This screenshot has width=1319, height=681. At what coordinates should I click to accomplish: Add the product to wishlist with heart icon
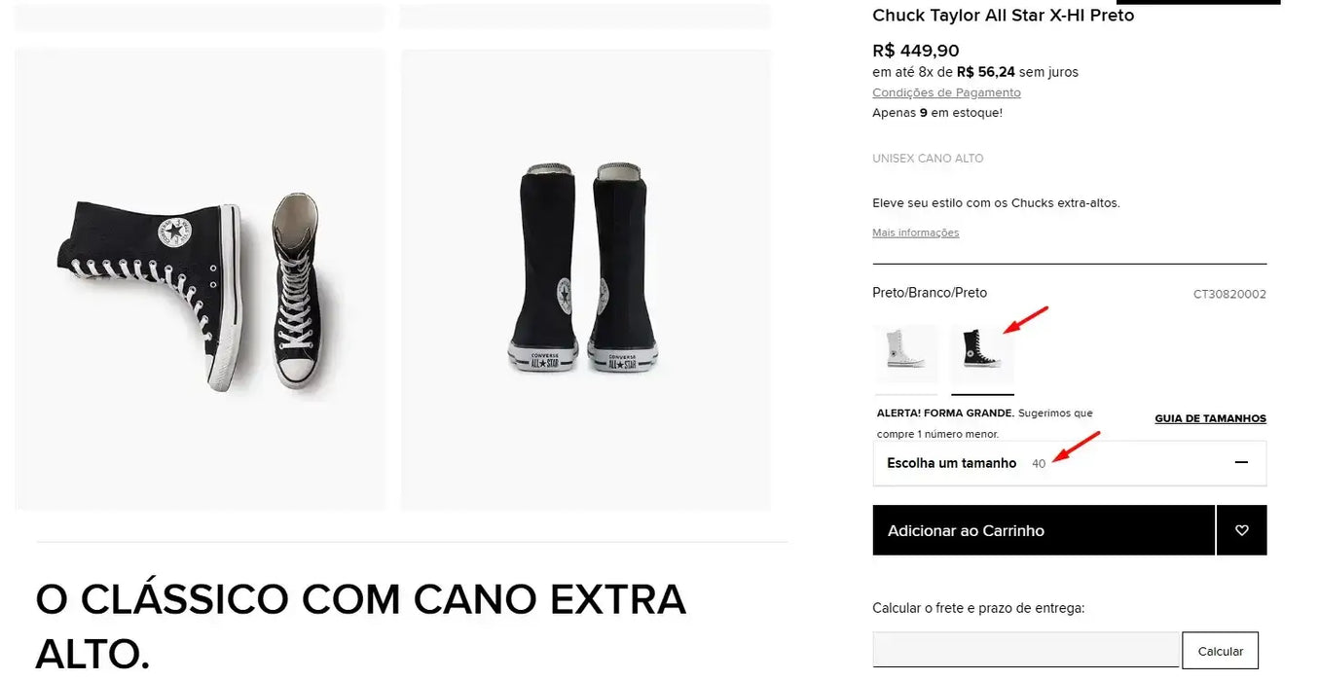(1241, 530)
